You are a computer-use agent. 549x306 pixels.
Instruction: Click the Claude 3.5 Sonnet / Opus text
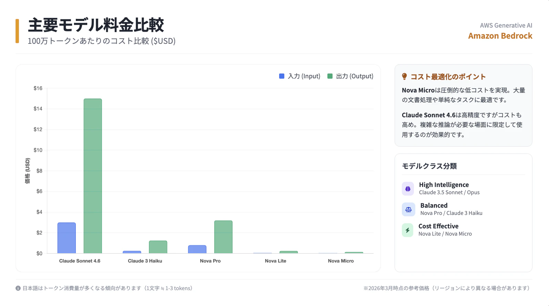tap(449, 193)
